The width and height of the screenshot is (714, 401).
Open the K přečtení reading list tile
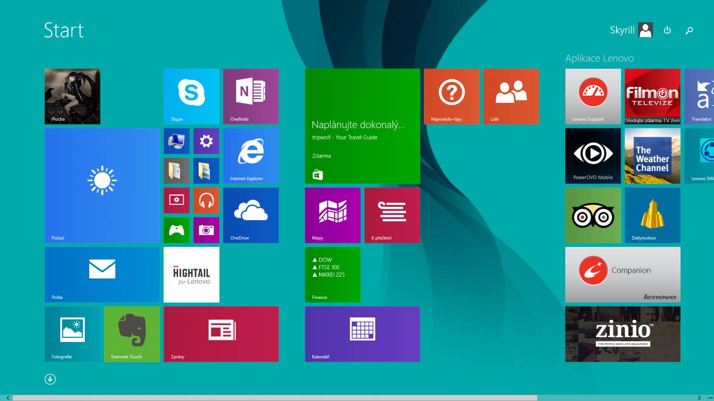click(392, 215)
